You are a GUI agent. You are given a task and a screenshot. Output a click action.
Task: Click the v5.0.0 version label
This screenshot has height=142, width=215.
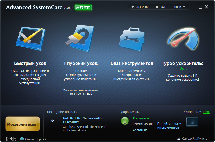click(68, 8)
